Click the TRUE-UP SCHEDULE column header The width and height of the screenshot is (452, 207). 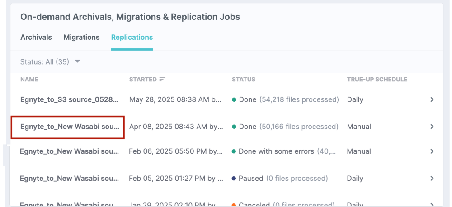(x=377, y=79)
